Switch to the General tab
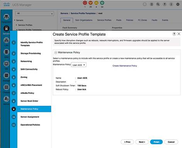 click(x=67, y=20)
